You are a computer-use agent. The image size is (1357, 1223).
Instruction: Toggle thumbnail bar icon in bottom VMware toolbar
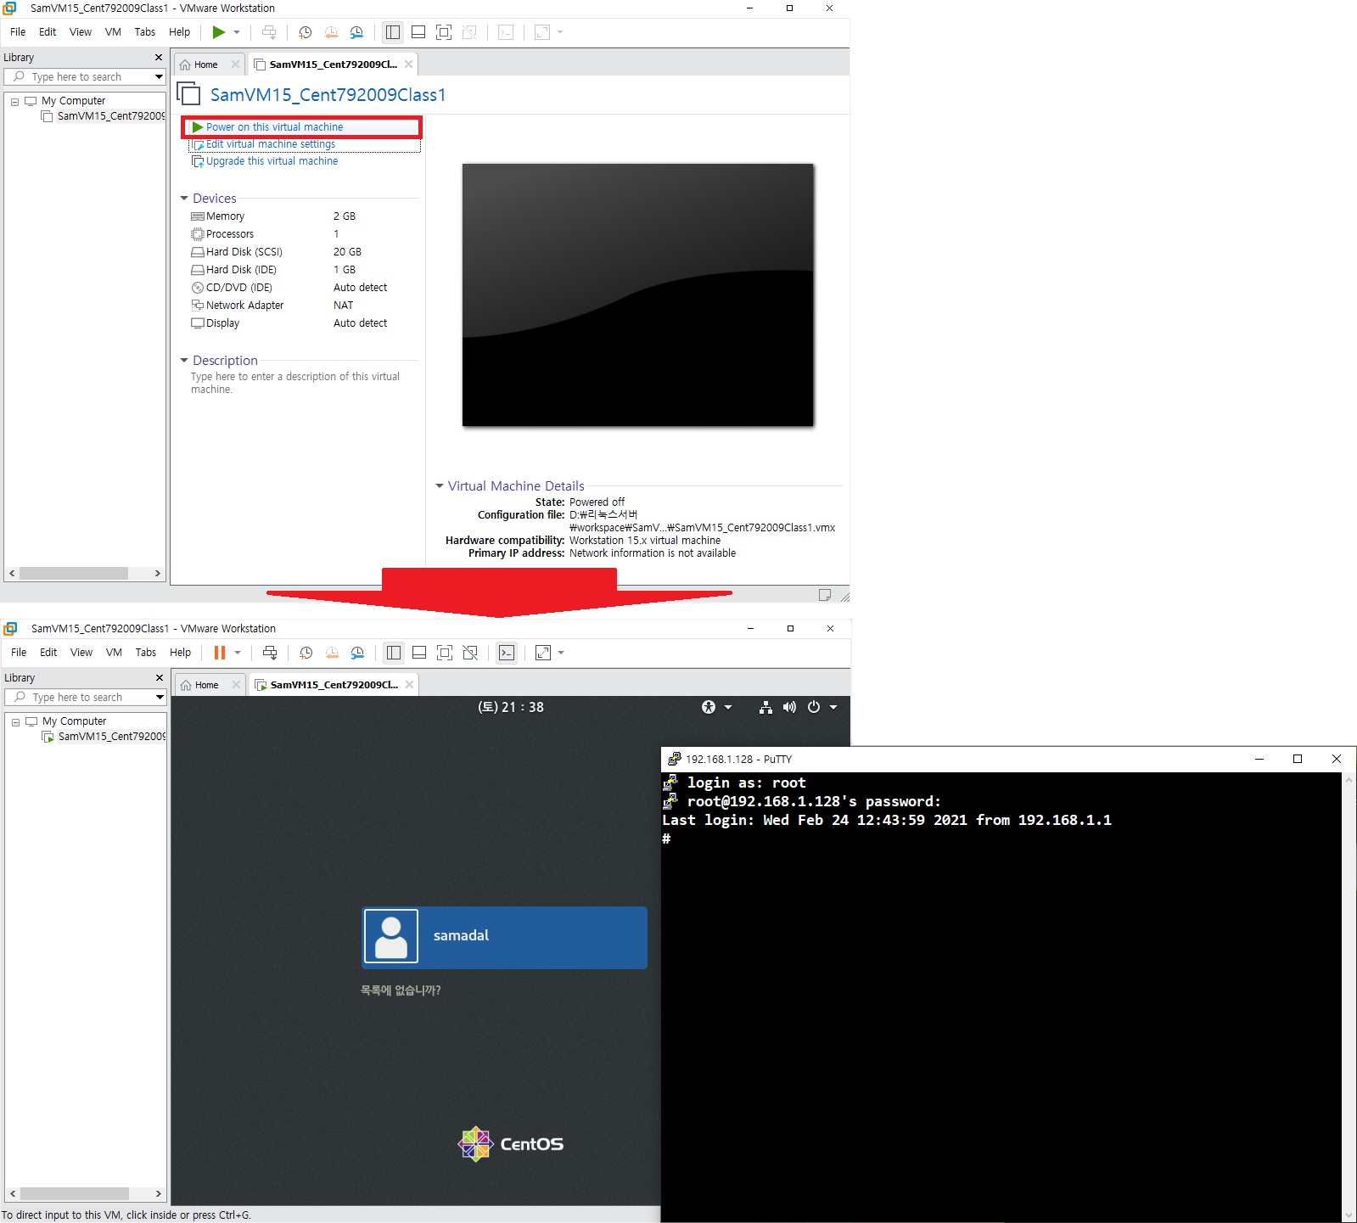[419, 653]
